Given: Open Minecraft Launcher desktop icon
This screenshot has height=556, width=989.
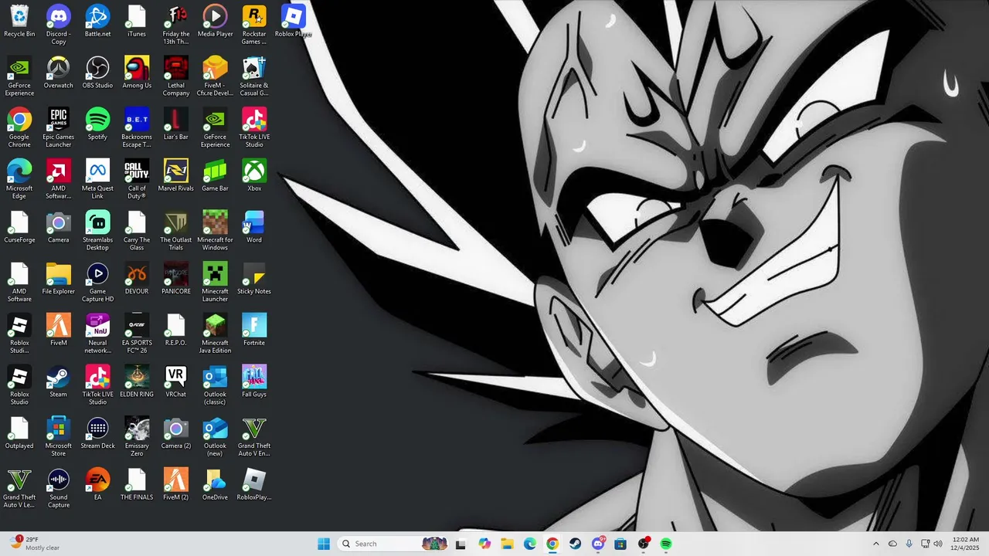Looking at the screenshot, I should tap(215, 283).
